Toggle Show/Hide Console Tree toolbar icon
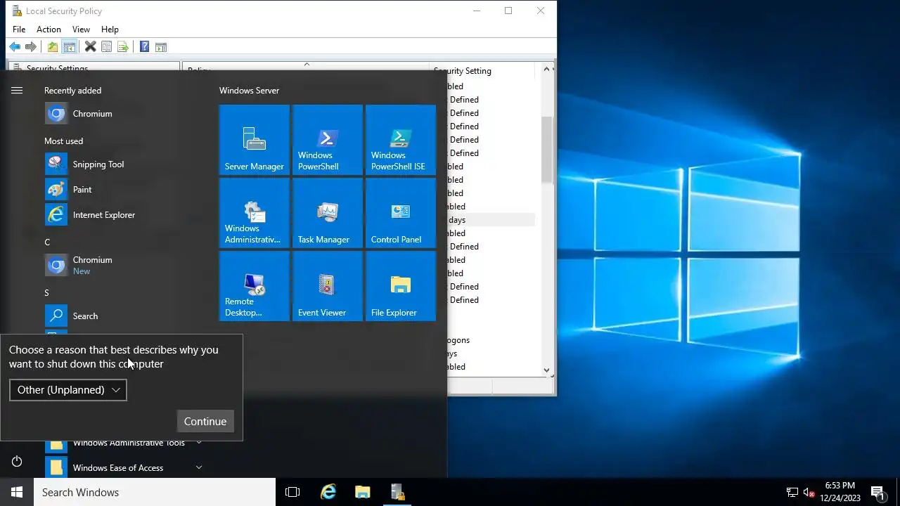Screen dimensions: 900x506 (x=69, y=47)
